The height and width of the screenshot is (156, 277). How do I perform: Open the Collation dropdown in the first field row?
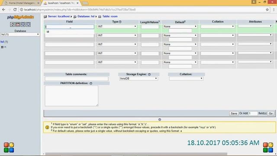(x=218, y=26)
